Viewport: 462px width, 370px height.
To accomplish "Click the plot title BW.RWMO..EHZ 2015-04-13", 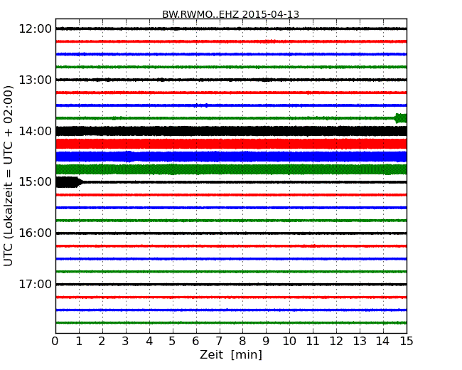I will 230,14.
